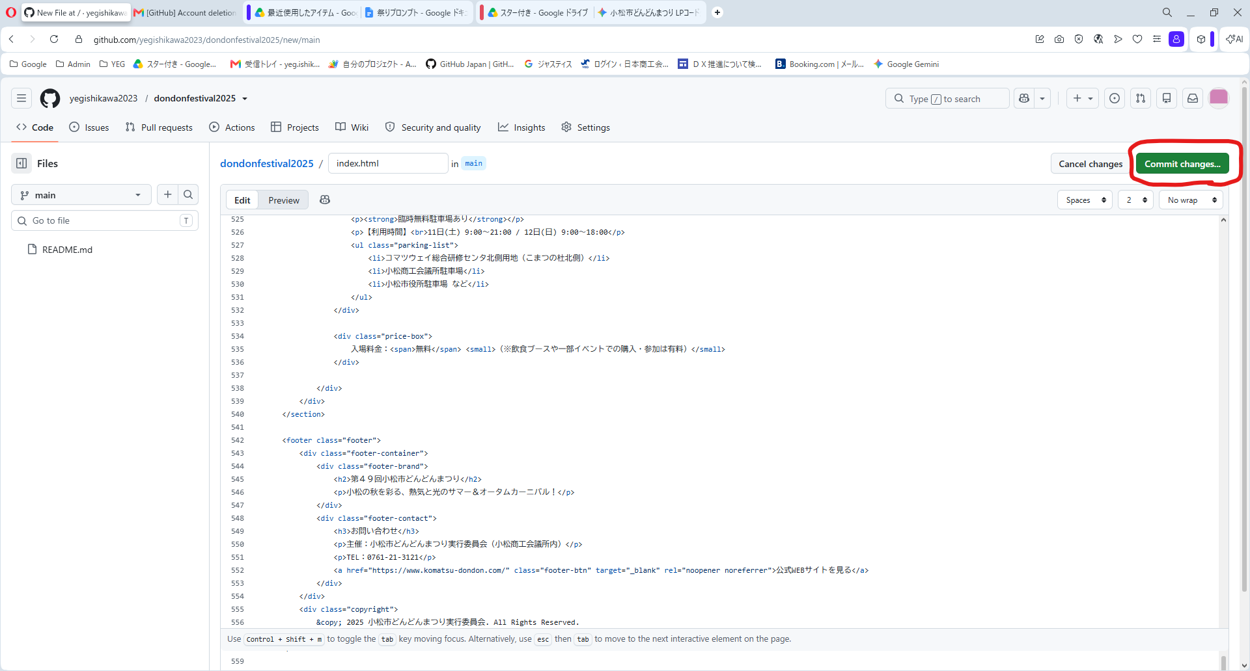
Task: Open the repositories icon in header
Action: point(1167,98)
